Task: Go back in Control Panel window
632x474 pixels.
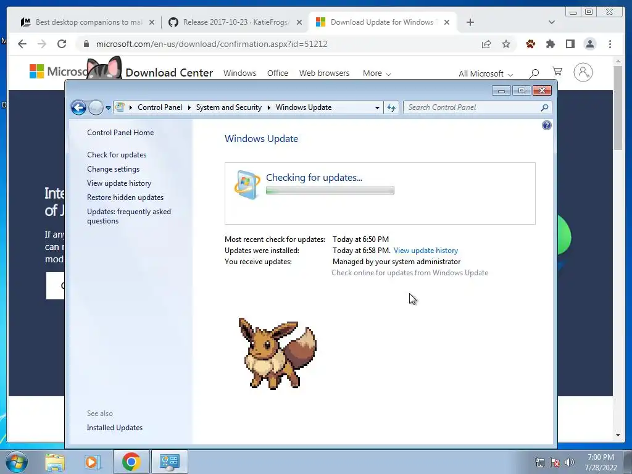Action: tap(78, 107)
